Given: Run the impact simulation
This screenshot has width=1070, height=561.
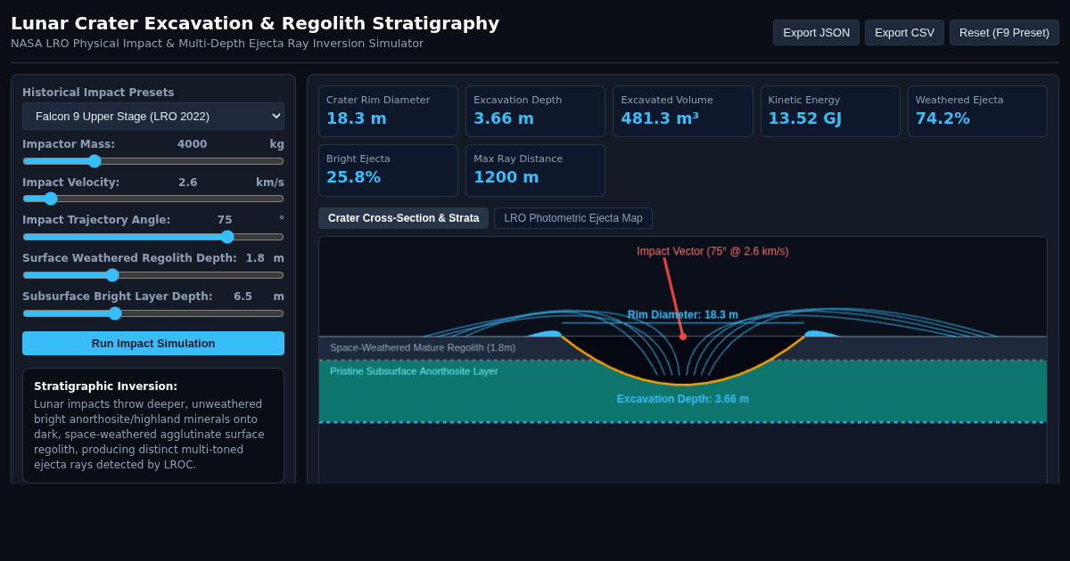Looking at the screenshot, I should (x=153, y=344).
